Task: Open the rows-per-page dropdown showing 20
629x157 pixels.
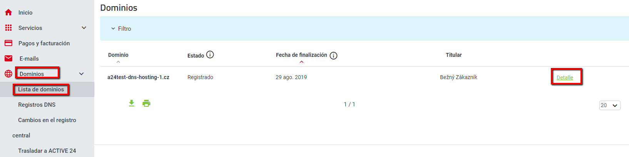Action: tap(610, 105)
